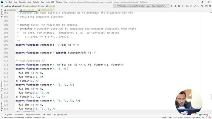Open the Edit menu
212x119 pixels.
point(11,2)
